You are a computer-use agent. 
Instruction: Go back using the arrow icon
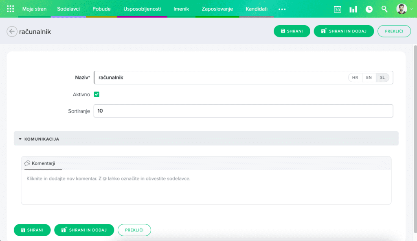click(12, 31)
